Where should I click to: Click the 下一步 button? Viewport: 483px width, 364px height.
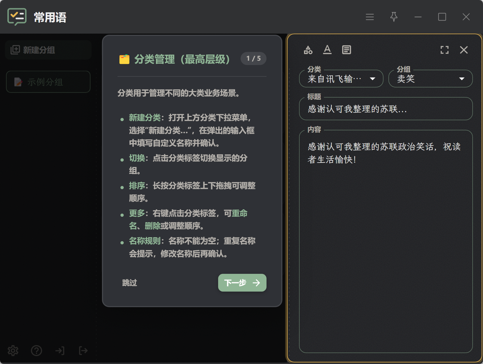point(242,283)
